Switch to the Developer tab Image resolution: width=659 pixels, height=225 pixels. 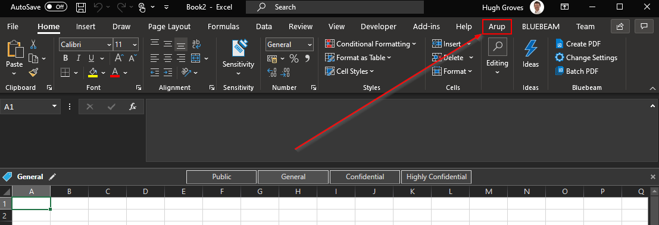379,27
